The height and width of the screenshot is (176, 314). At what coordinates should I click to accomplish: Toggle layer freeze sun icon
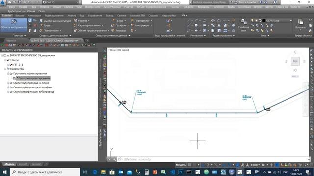(x=256, y=21)
